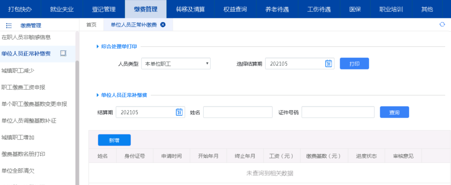Click the 新增 button
The height and width of the screenshot is (185, 451).
[114, 141]
